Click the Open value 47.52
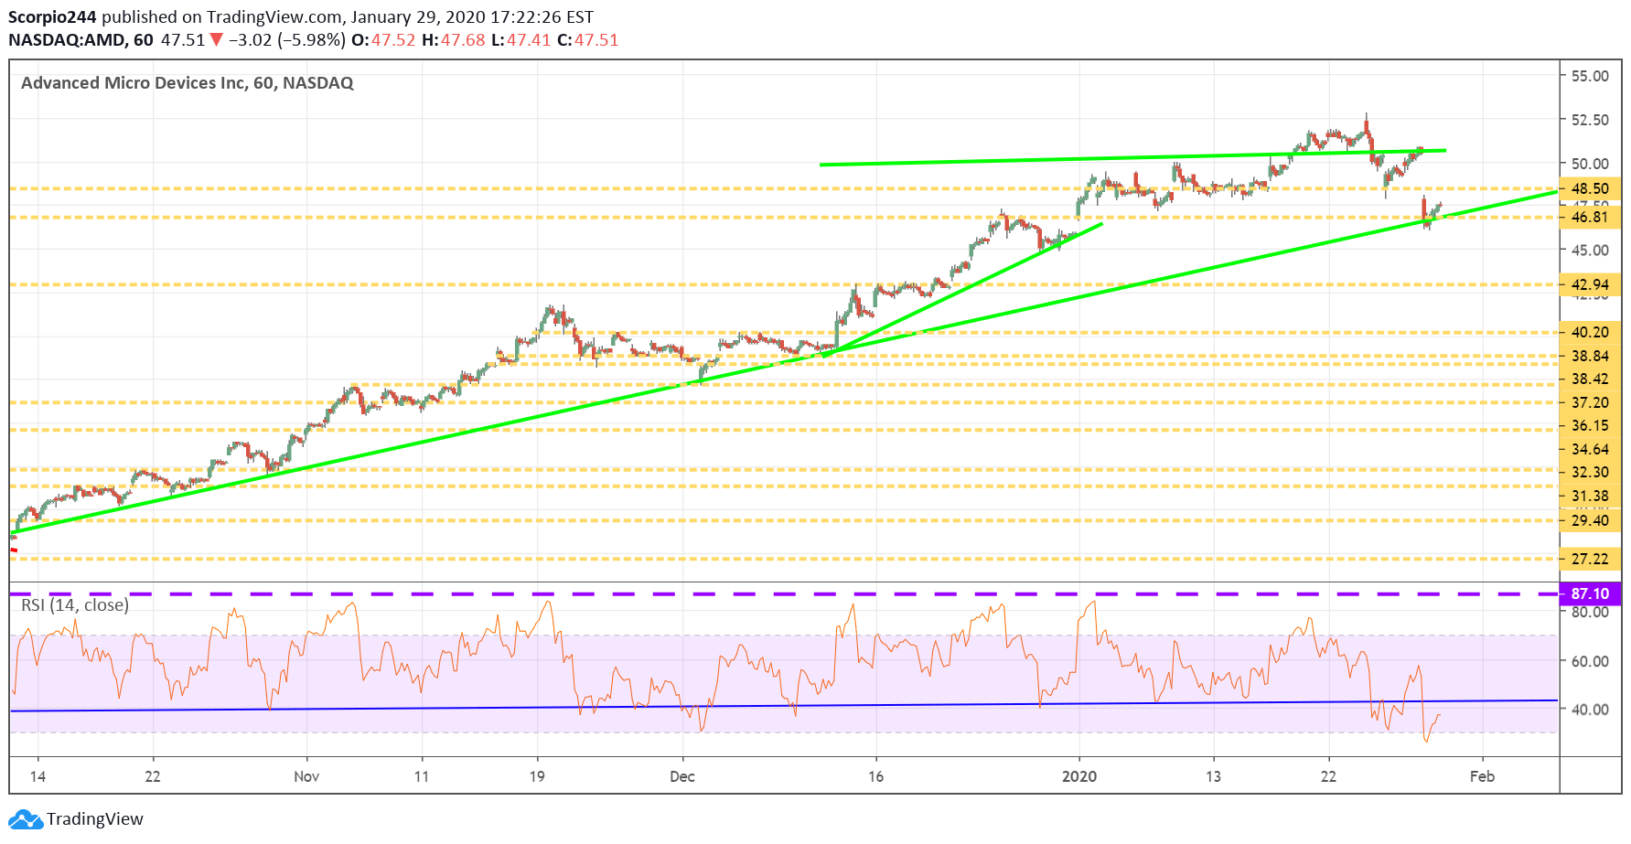Screen dimensions: 1631x844 point(393,40)
